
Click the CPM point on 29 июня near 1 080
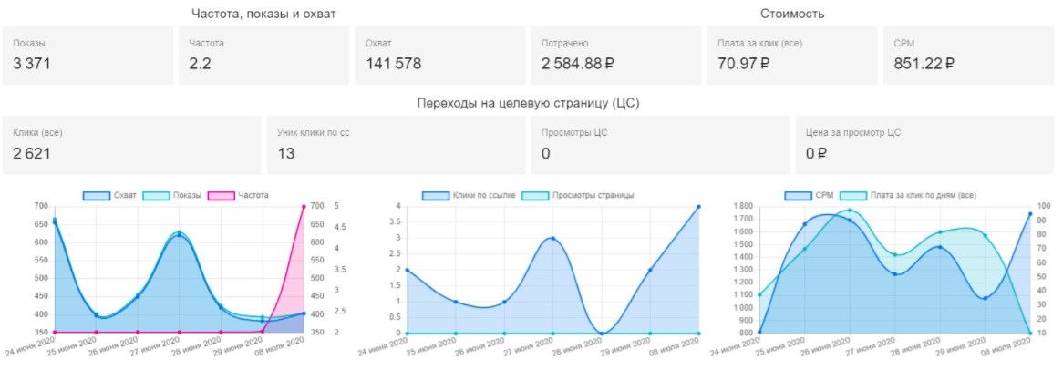985,298
